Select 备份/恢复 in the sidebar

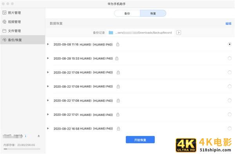[23, 40]
